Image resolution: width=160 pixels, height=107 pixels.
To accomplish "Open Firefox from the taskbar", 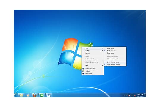I will (x=35, y=95).
